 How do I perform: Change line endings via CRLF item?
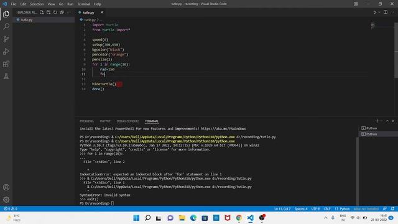(327, 208)
